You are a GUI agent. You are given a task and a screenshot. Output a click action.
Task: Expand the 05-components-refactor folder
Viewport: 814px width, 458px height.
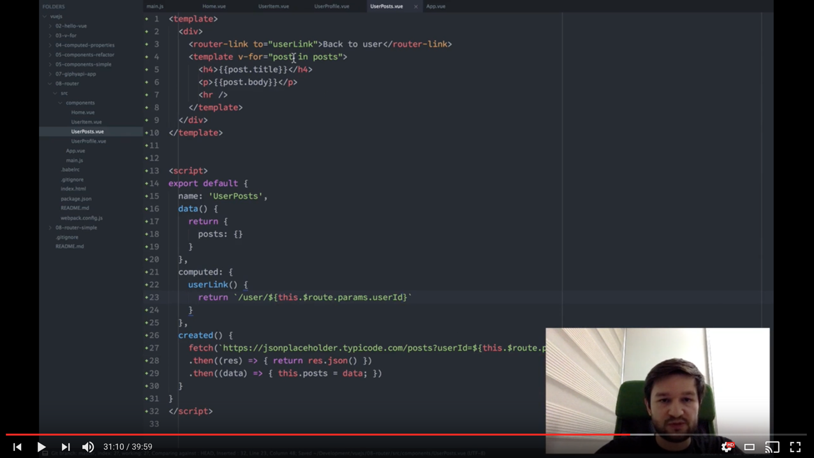[85, 54]
